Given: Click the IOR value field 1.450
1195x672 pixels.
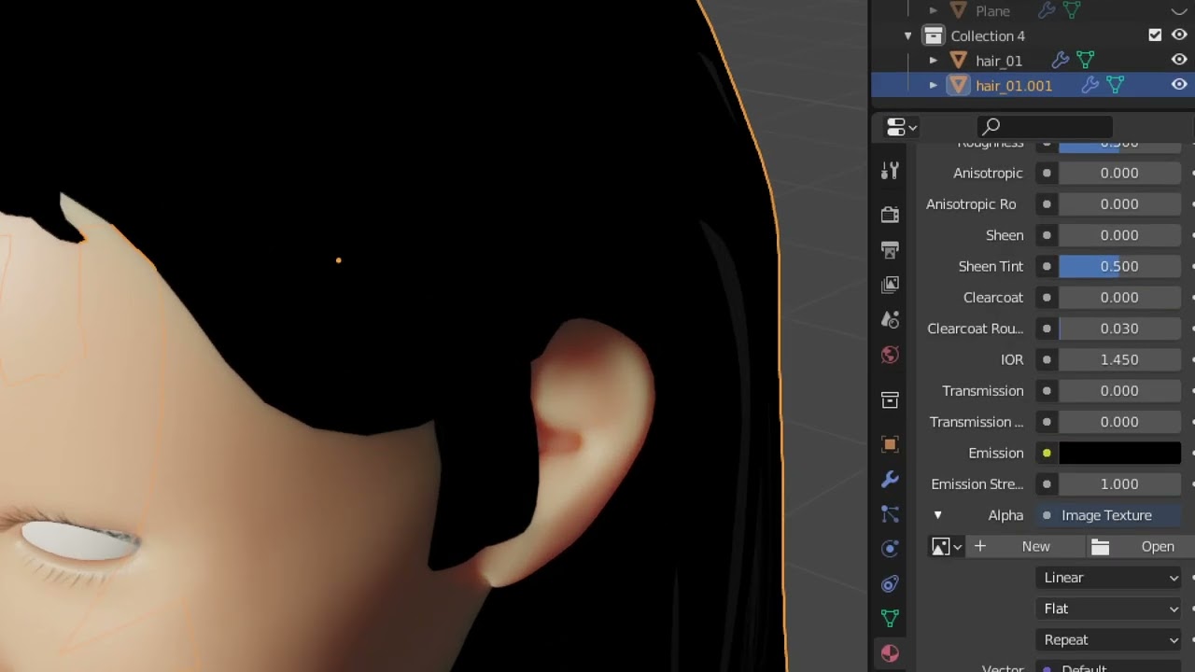Looking at the screenshot, I should click(1119, 359).
